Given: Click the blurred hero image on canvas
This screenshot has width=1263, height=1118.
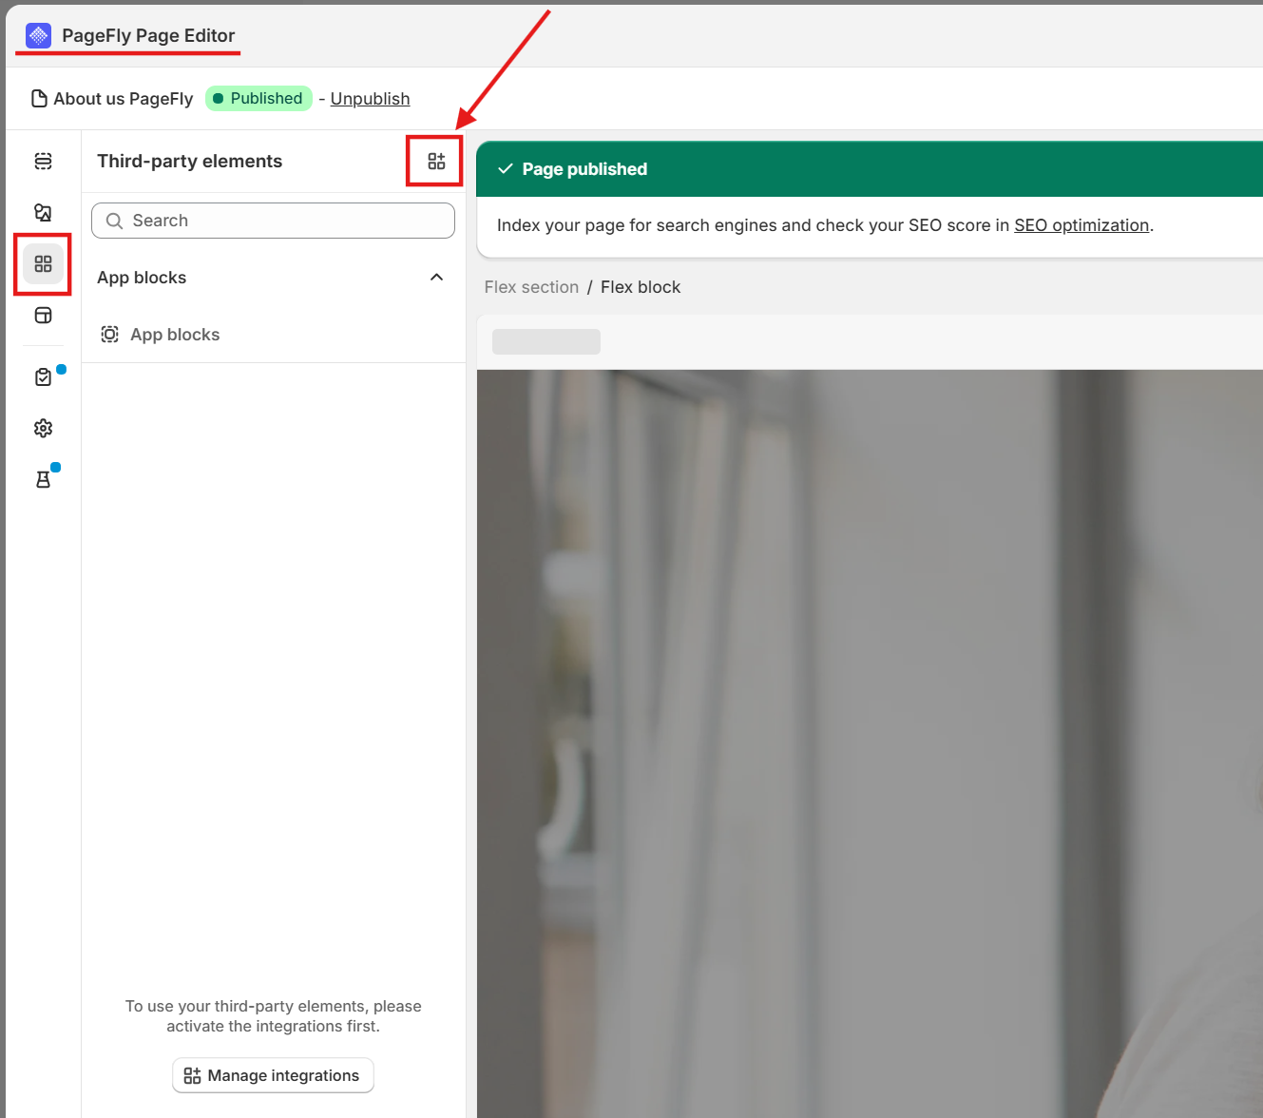Looking at the screenshot, I should (x=870, y=743).
